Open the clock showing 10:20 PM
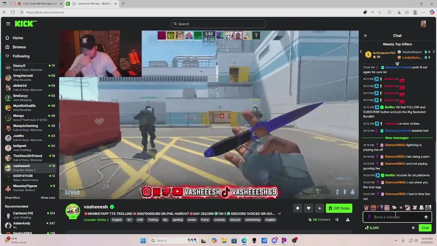 pos(426,241)
